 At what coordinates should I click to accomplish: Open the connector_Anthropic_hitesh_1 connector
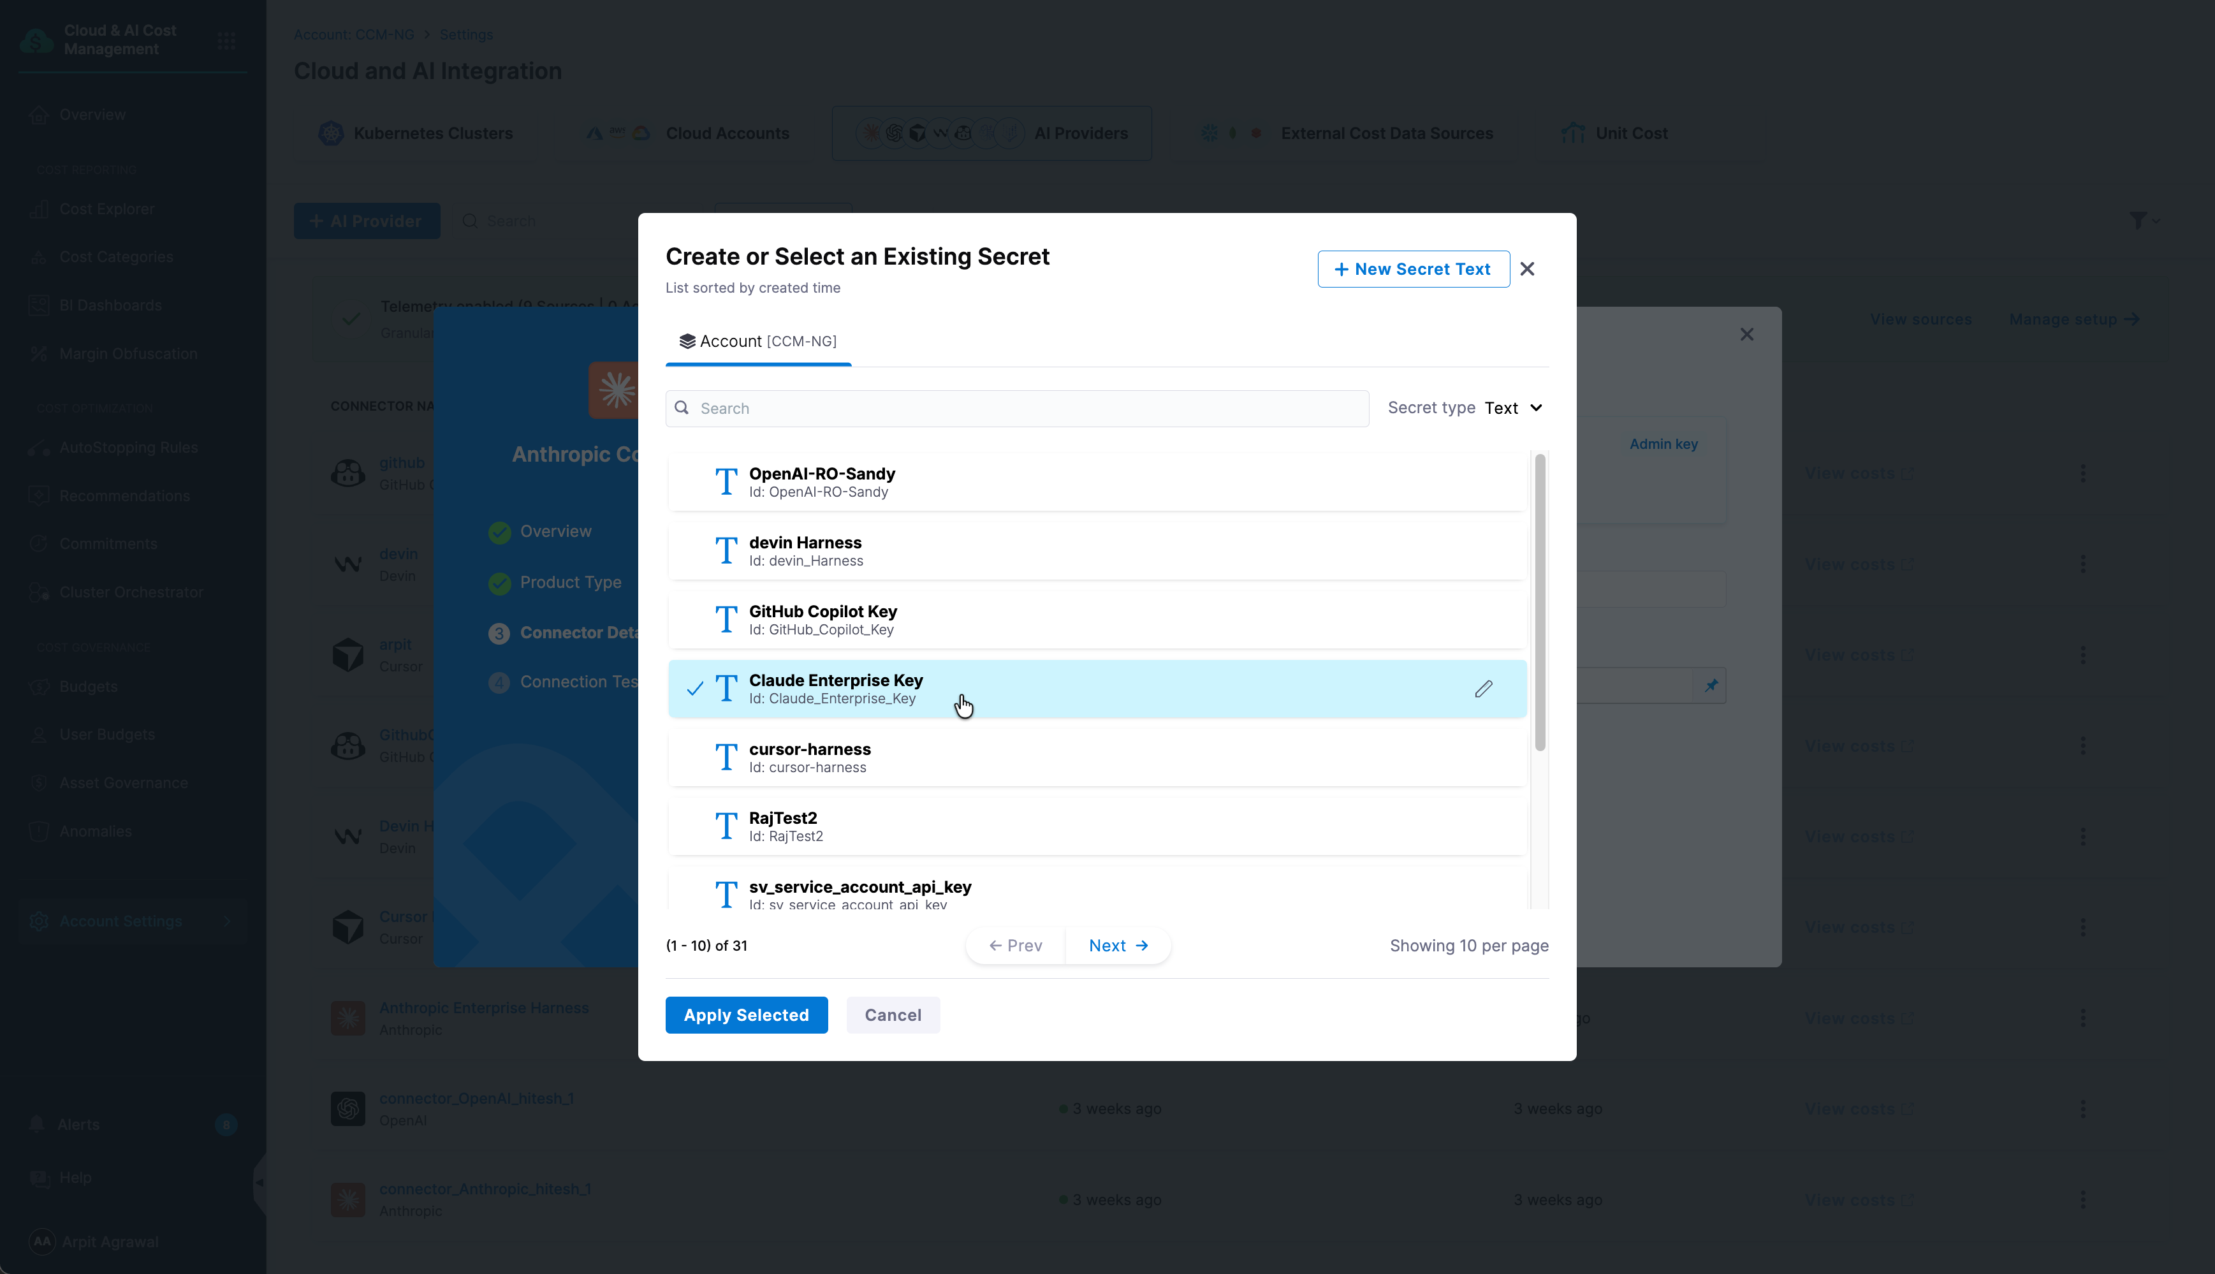point(485,1190)
